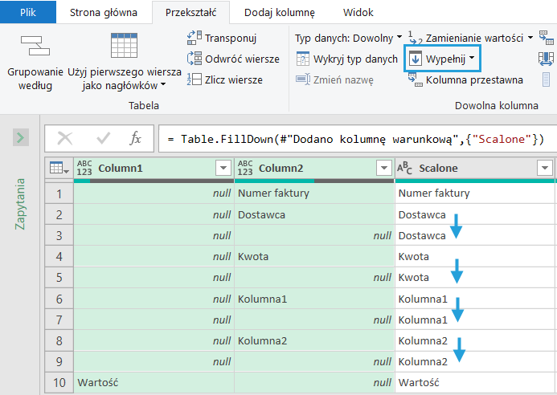557x395 pixels.
Task: Open the Scalone column filter dropdown
Action: click(x=545, y=168)
